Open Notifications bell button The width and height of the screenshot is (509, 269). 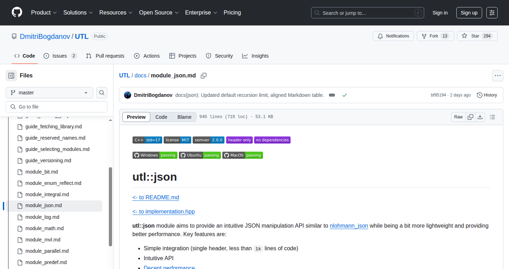tap(393, 36)
